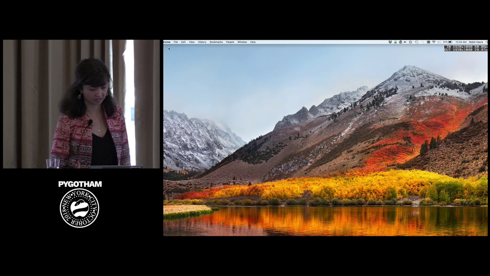Open the History menu

click(202, 42)
